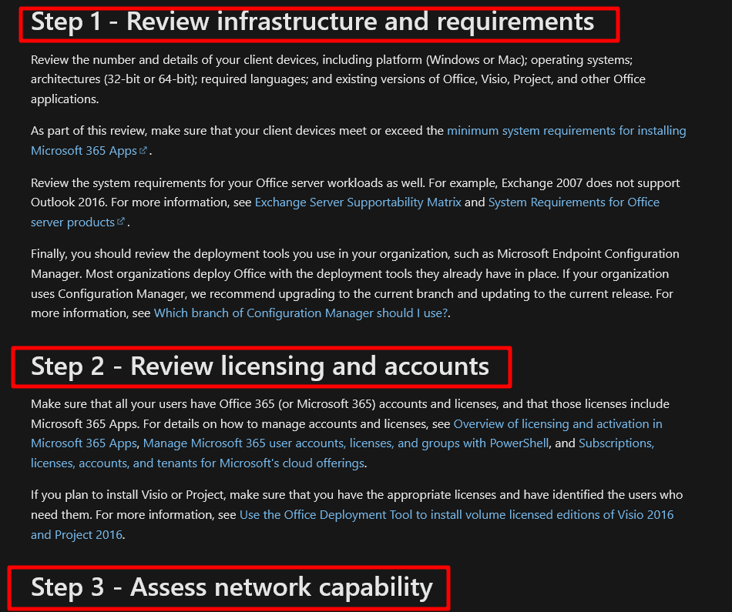Follow the System Requirements for Office link
This screenshot has height=612, width=732.
[573, 202]
